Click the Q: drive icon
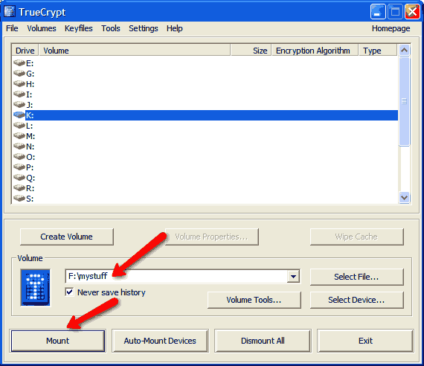 pyautogui.click(x=19, y=178)
